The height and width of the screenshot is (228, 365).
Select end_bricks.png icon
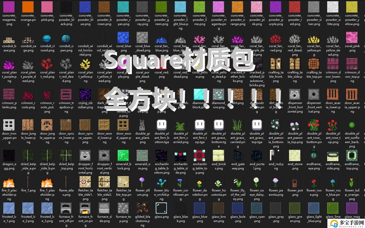pyautogui.click(x=219, y=155)
